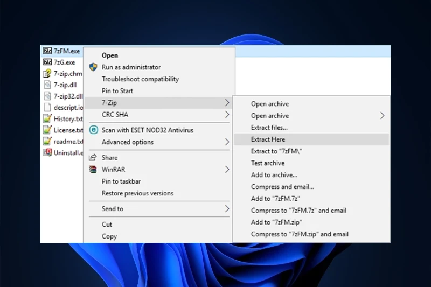The height and width of the screenshot is (287, 431).
Task: Select the 7-zip.dll file name
Action: click(65, 85)
